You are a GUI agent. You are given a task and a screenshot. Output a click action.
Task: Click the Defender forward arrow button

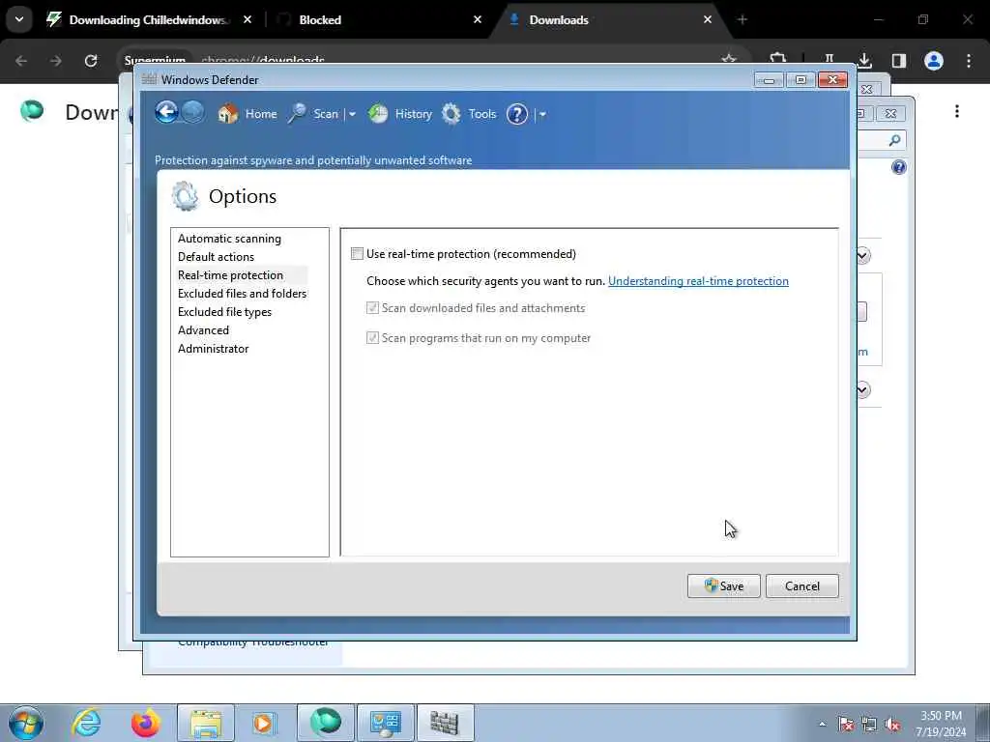pos(193,113)
